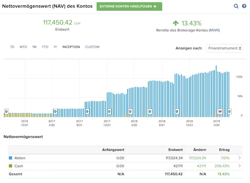This screenshot has width=250, height=183.
Task: Click the olive Cash legend square
Action: (10, 166)
